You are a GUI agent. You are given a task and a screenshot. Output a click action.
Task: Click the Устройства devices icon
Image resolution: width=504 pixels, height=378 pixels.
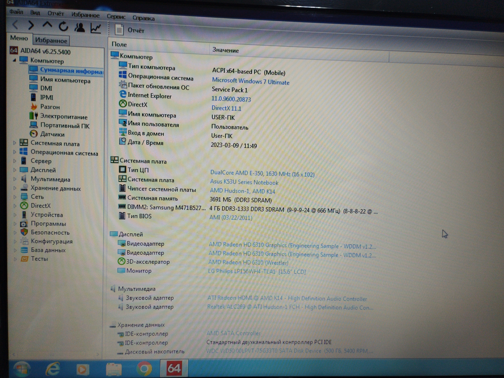(24, 215)
